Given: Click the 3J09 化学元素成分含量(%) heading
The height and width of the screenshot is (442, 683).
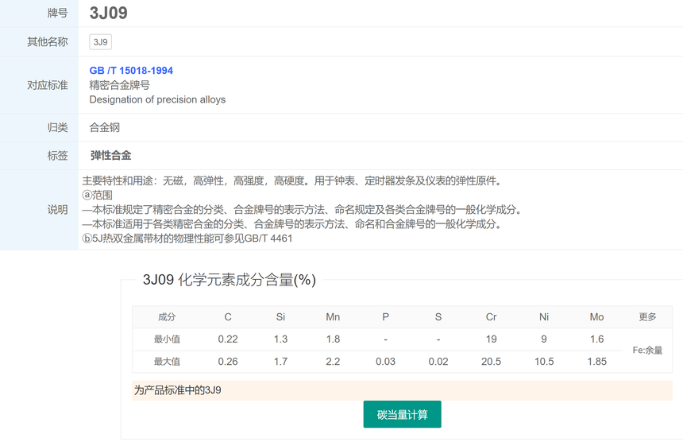Looking at the screenshot, I should (230, 280).
